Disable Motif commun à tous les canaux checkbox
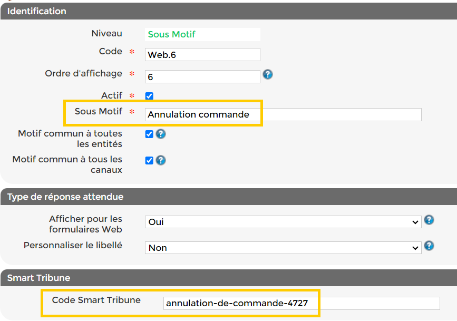Image resolution: width=457 pixels, height=321 pixels. [149, 160]
